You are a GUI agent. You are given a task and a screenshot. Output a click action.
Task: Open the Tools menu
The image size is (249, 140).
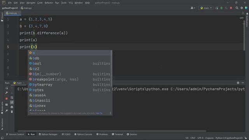pyautogui.click(x=64, y=3)
